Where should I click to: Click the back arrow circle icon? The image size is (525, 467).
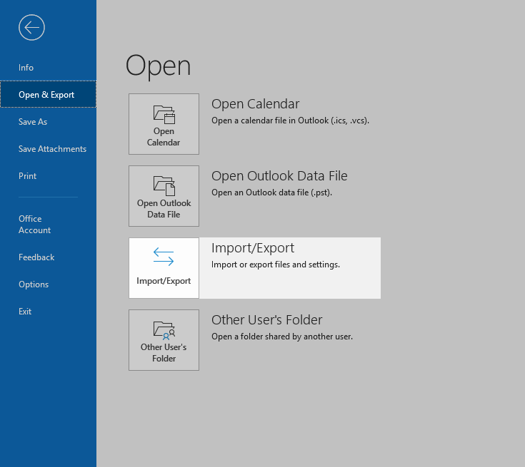point(32,27)
